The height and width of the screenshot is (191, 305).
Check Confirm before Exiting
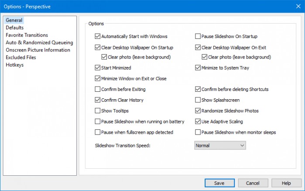pyautogui.click(x=97, y=89)
